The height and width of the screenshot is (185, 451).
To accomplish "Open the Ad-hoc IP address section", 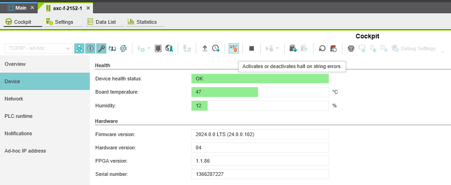I will click(x=45, y=151).
